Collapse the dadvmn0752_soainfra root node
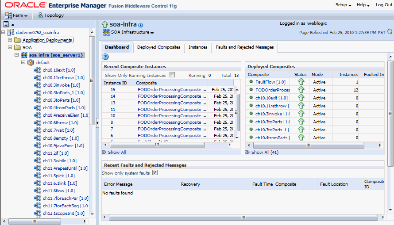Image resolution: width=394 pixels, height=225 pixels. [x=3, y=32]
